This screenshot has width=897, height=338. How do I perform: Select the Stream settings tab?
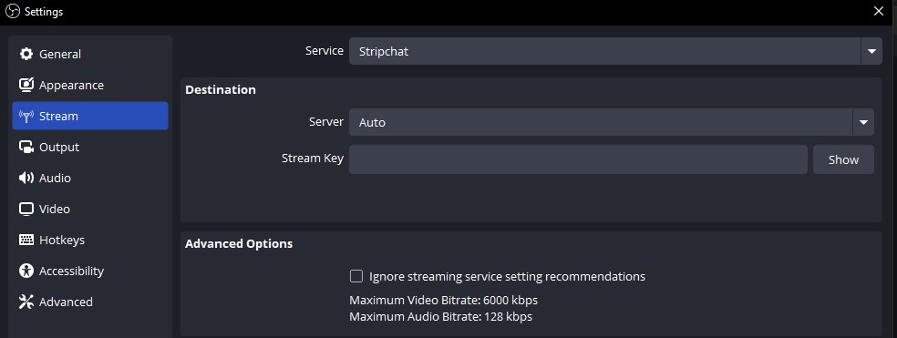coord(90,116)
